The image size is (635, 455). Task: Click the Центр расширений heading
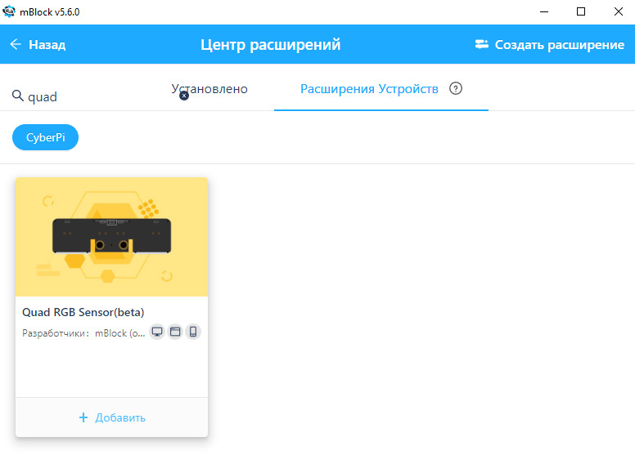[x=271, y=44]
